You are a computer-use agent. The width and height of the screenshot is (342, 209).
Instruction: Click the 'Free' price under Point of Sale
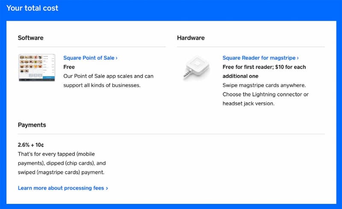pyautogui.click(x=69, y=67)
